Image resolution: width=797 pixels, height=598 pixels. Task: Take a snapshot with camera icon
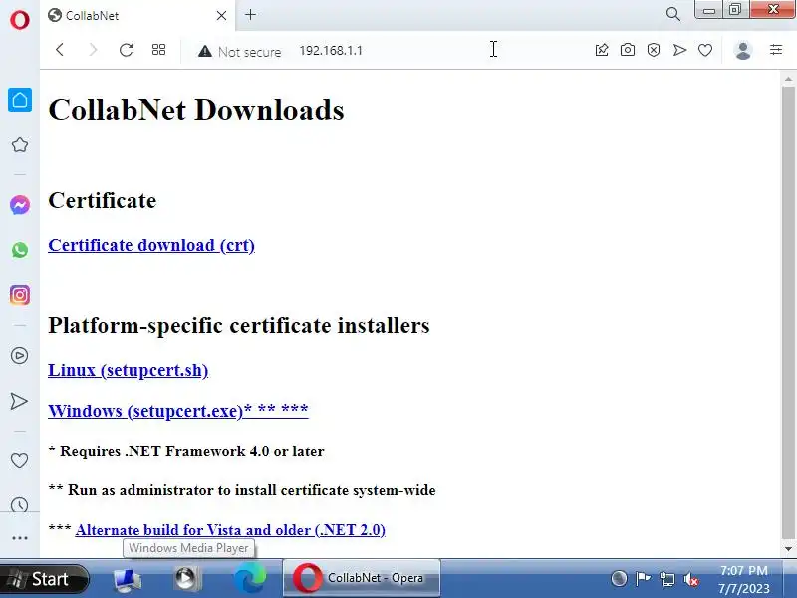point(628,50)
